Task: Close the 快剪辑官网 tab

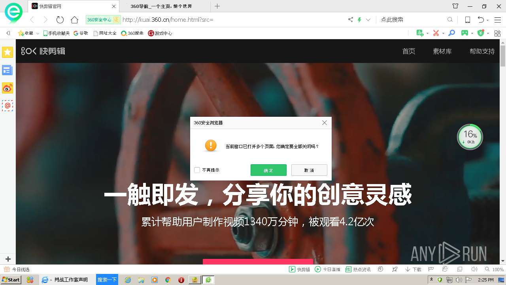Action: point(114,6)
